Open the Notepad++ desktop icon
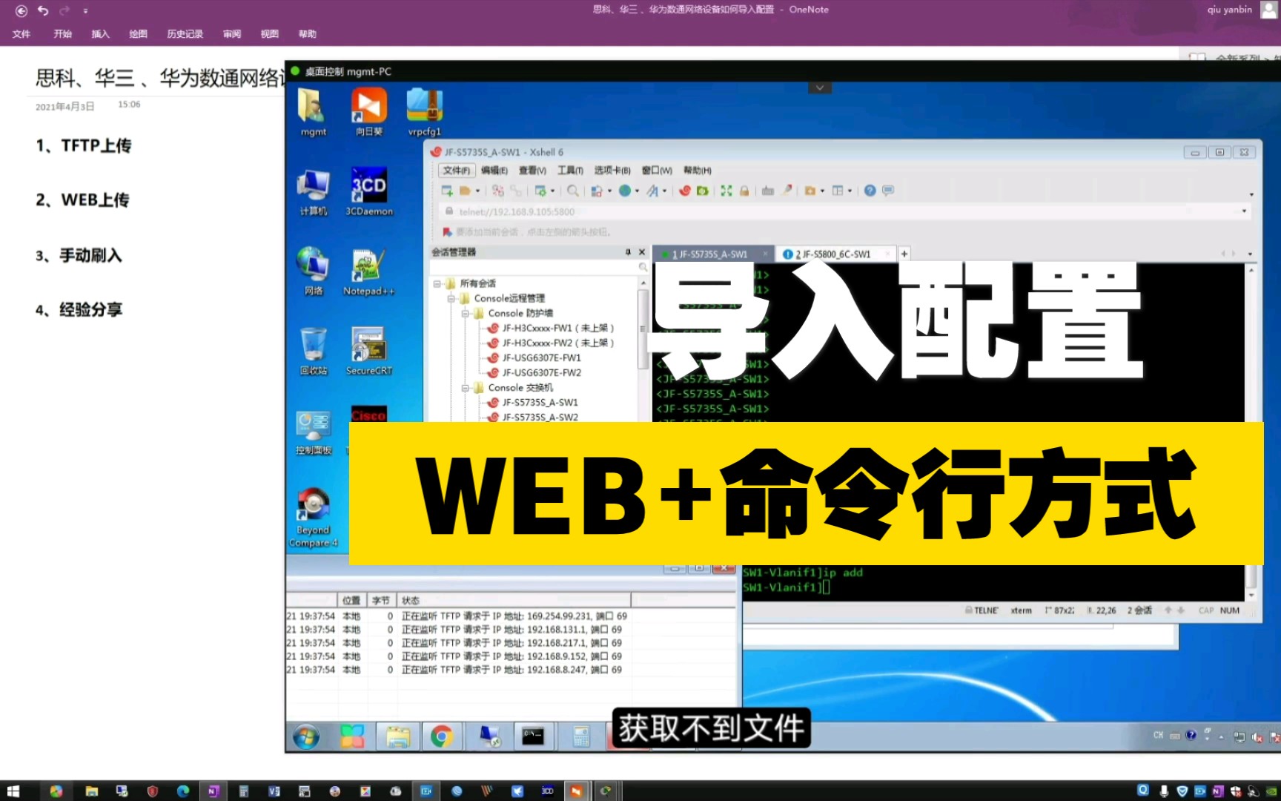The height and width of the screenshot is (801, 1281). [x=368, y=271]
